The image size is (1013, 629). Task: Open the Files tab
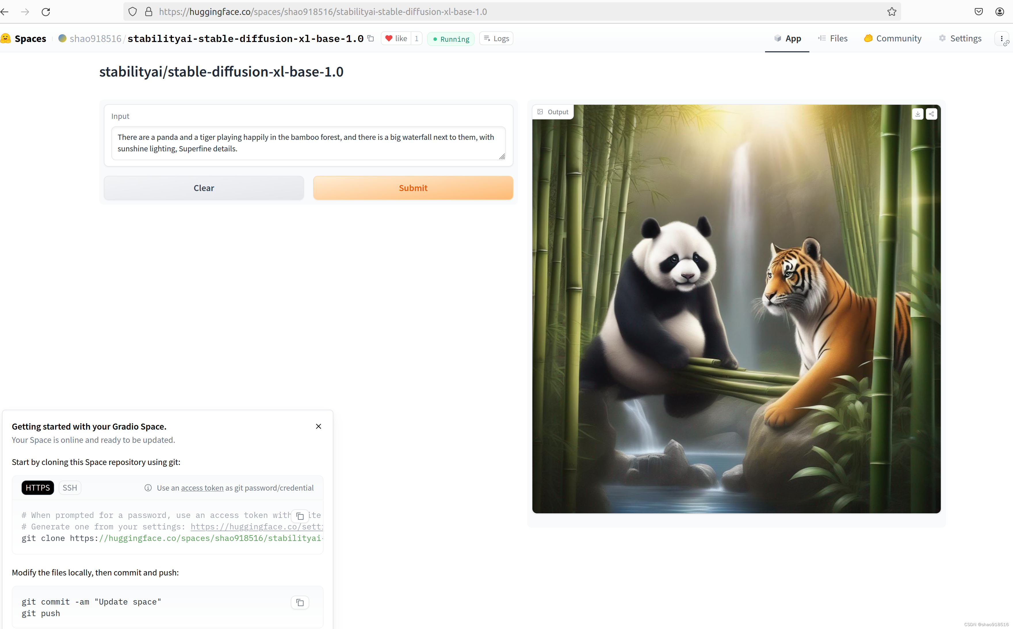[833, 38]
